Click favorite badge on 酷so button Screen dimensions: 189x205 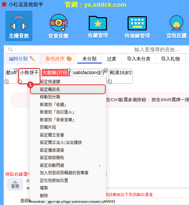pos(6,82)
